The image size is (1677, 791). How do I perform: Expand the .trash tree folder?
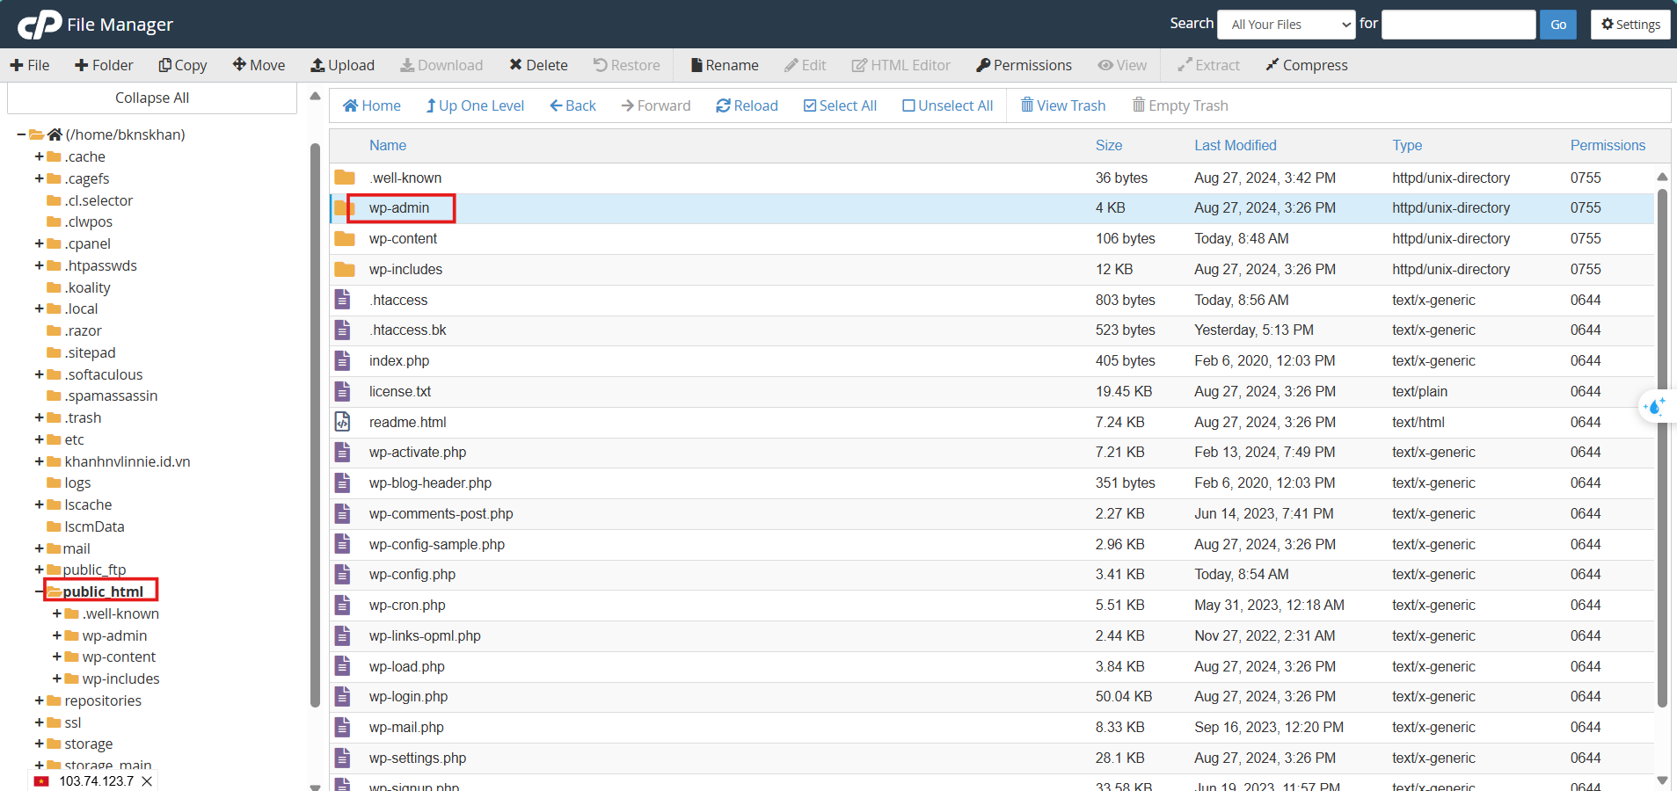pos(39,417)
